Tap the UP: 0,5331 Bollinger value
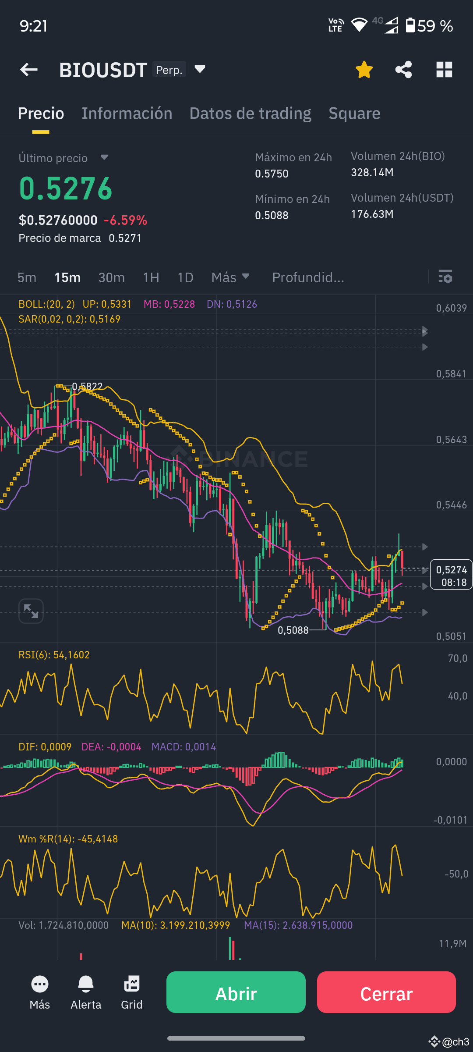The image size is (473, 1052). (107, 304)
